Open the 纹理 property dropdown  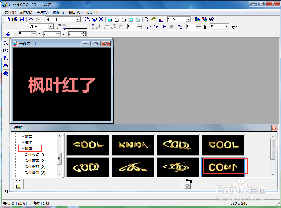point(51,27)
